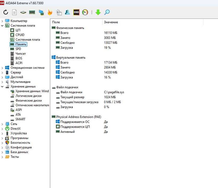Expand the Компьютер tree node
218x188 pixels.
(2, 21)
